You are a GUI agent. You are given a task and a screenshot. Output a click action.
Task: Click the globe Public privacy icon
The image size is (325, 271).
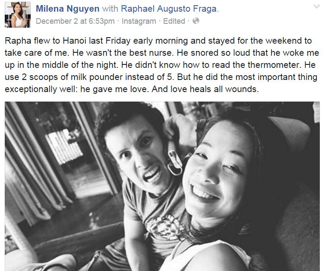(196, 21)
